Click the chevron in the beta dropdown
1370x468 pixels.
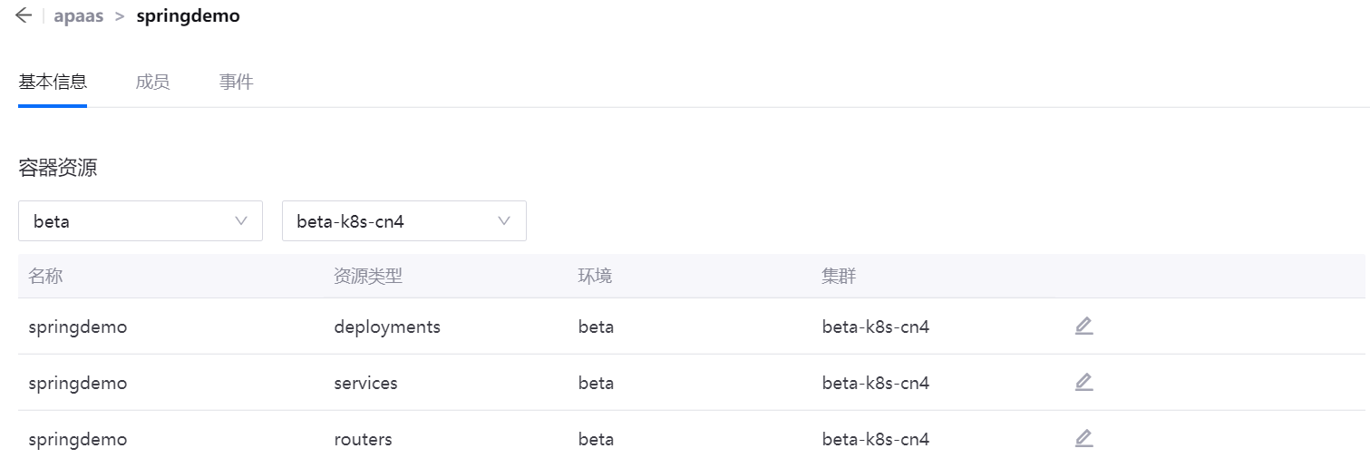241,221
